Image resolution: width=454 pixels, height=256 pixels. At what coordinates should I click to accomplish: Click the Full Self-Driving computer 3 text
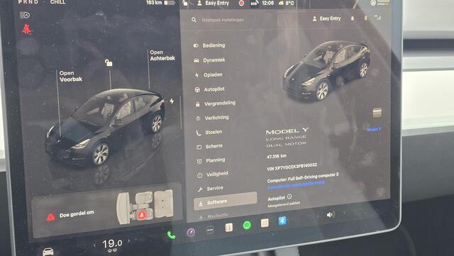[x=303, y=177]
